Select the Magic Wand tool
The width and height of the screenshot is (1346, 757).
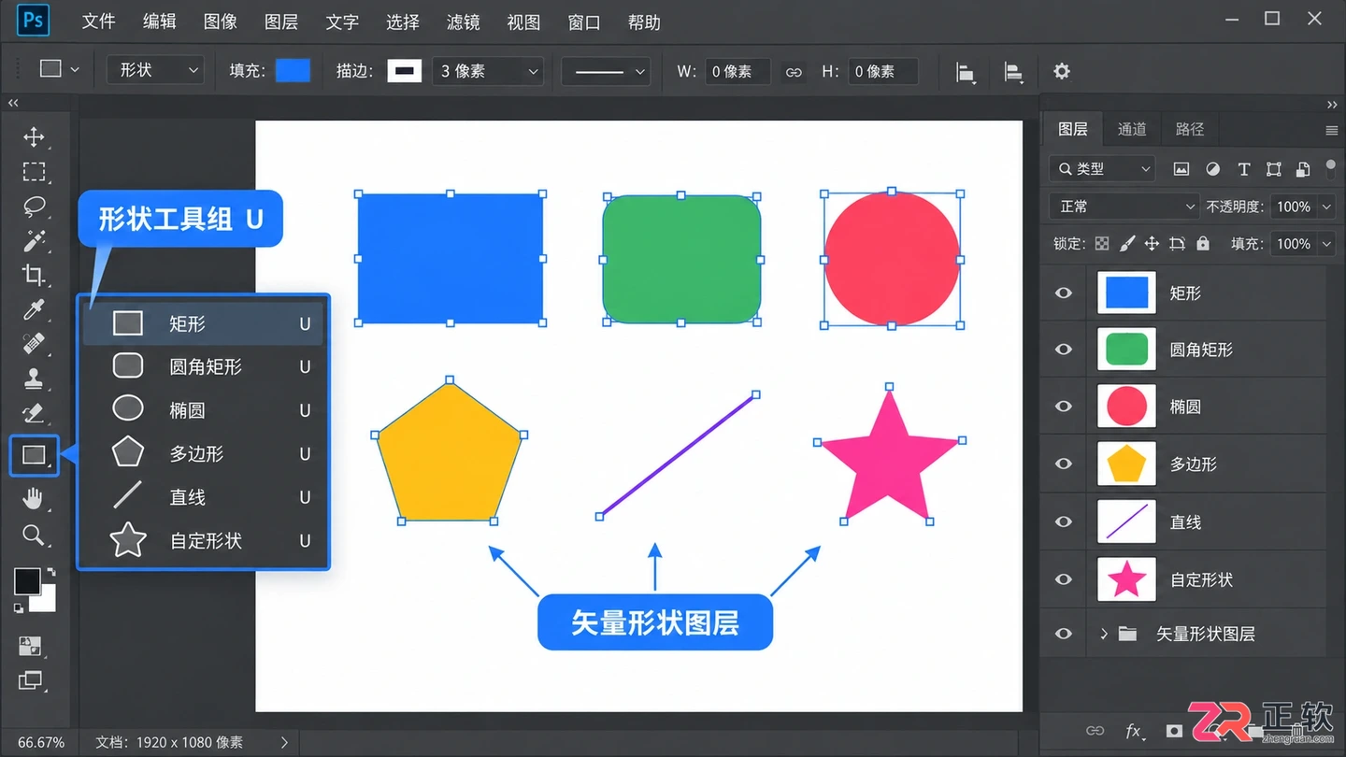point(34,241)
